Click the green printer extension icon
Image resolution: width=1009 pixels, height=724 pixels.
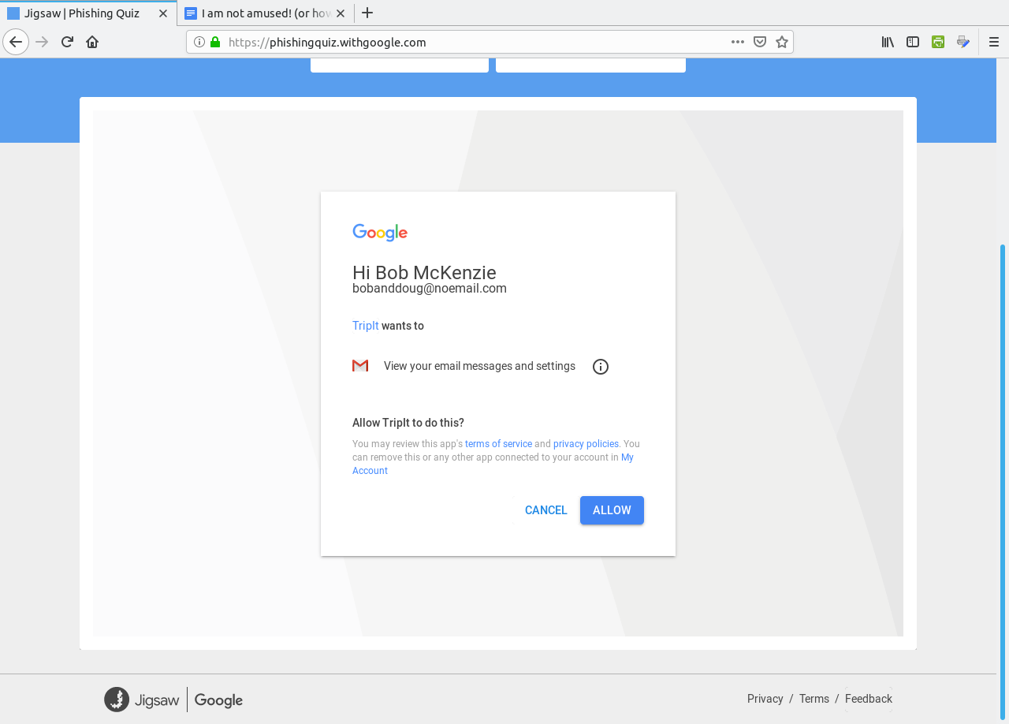938,42
